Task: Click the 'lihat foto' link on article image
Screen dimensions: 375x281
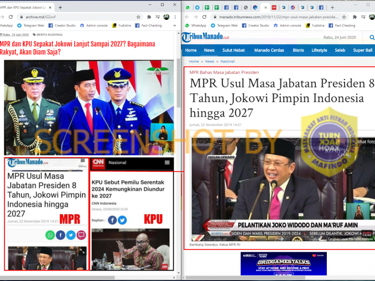Action: point(366,142)
